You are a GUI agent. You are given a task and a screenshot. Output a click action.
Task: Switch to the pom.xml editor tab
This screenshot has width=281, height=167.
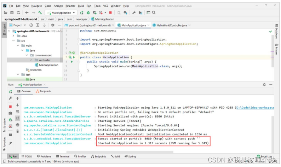pos(90,25)
